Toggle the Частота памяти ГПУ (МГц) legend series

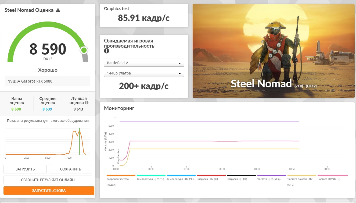(301, 180)
